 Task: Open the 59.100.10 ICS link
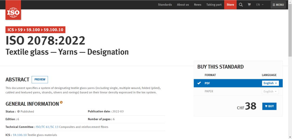20,135
